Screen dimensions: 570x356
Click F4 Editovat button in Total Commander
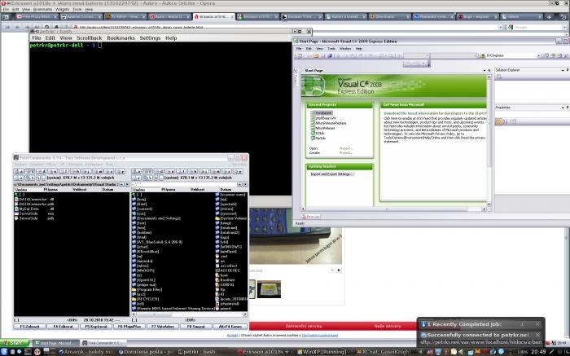(63, 327)
